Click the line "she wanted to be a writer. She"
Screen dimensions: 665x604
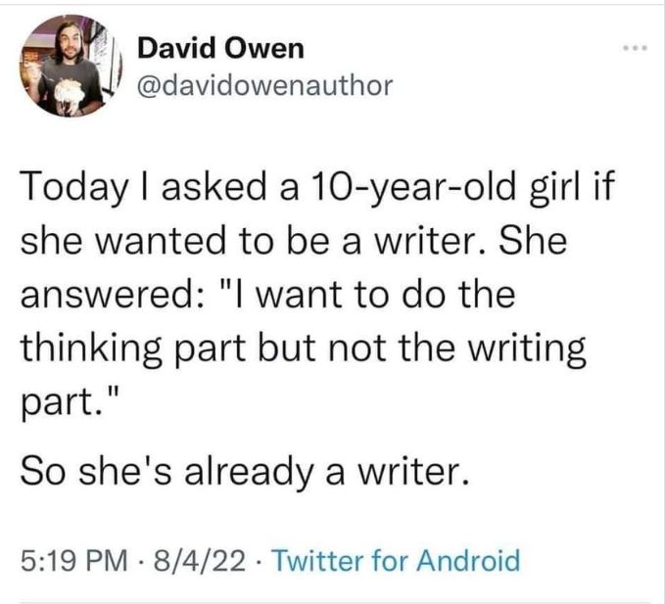pyautogui.click(x=293, y=239)
